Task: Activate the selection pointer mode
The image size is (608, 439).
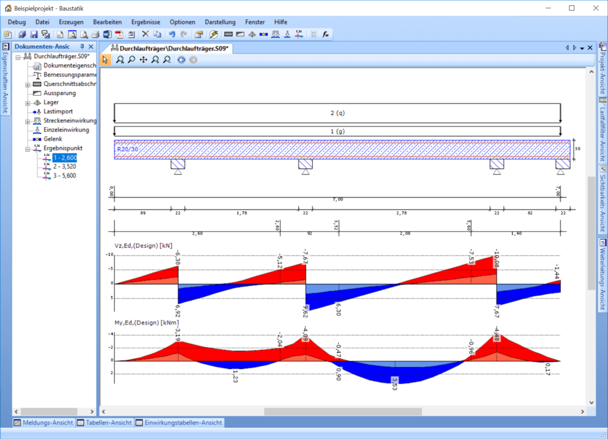Action: pos(105,60)
